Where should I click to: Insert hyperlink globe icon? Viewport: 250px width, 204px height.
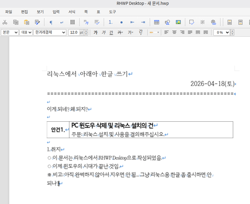(x=213, y=22)
